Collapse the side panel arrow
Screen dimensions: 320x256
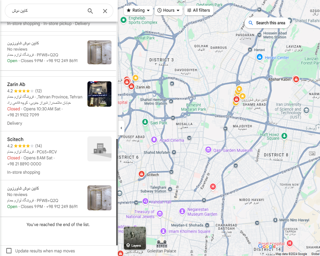pos(121,128)
